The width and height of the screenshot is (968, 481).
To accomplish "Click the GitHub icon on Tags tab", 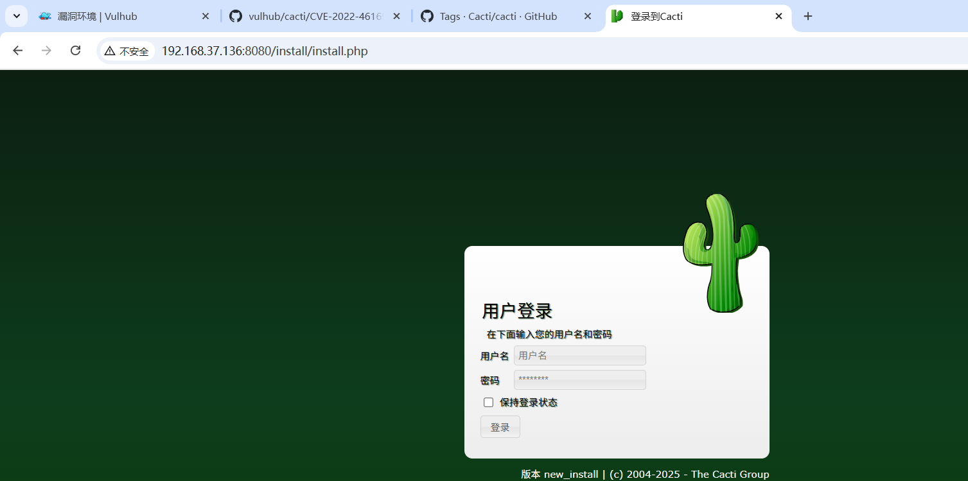I will pos(427,16).
